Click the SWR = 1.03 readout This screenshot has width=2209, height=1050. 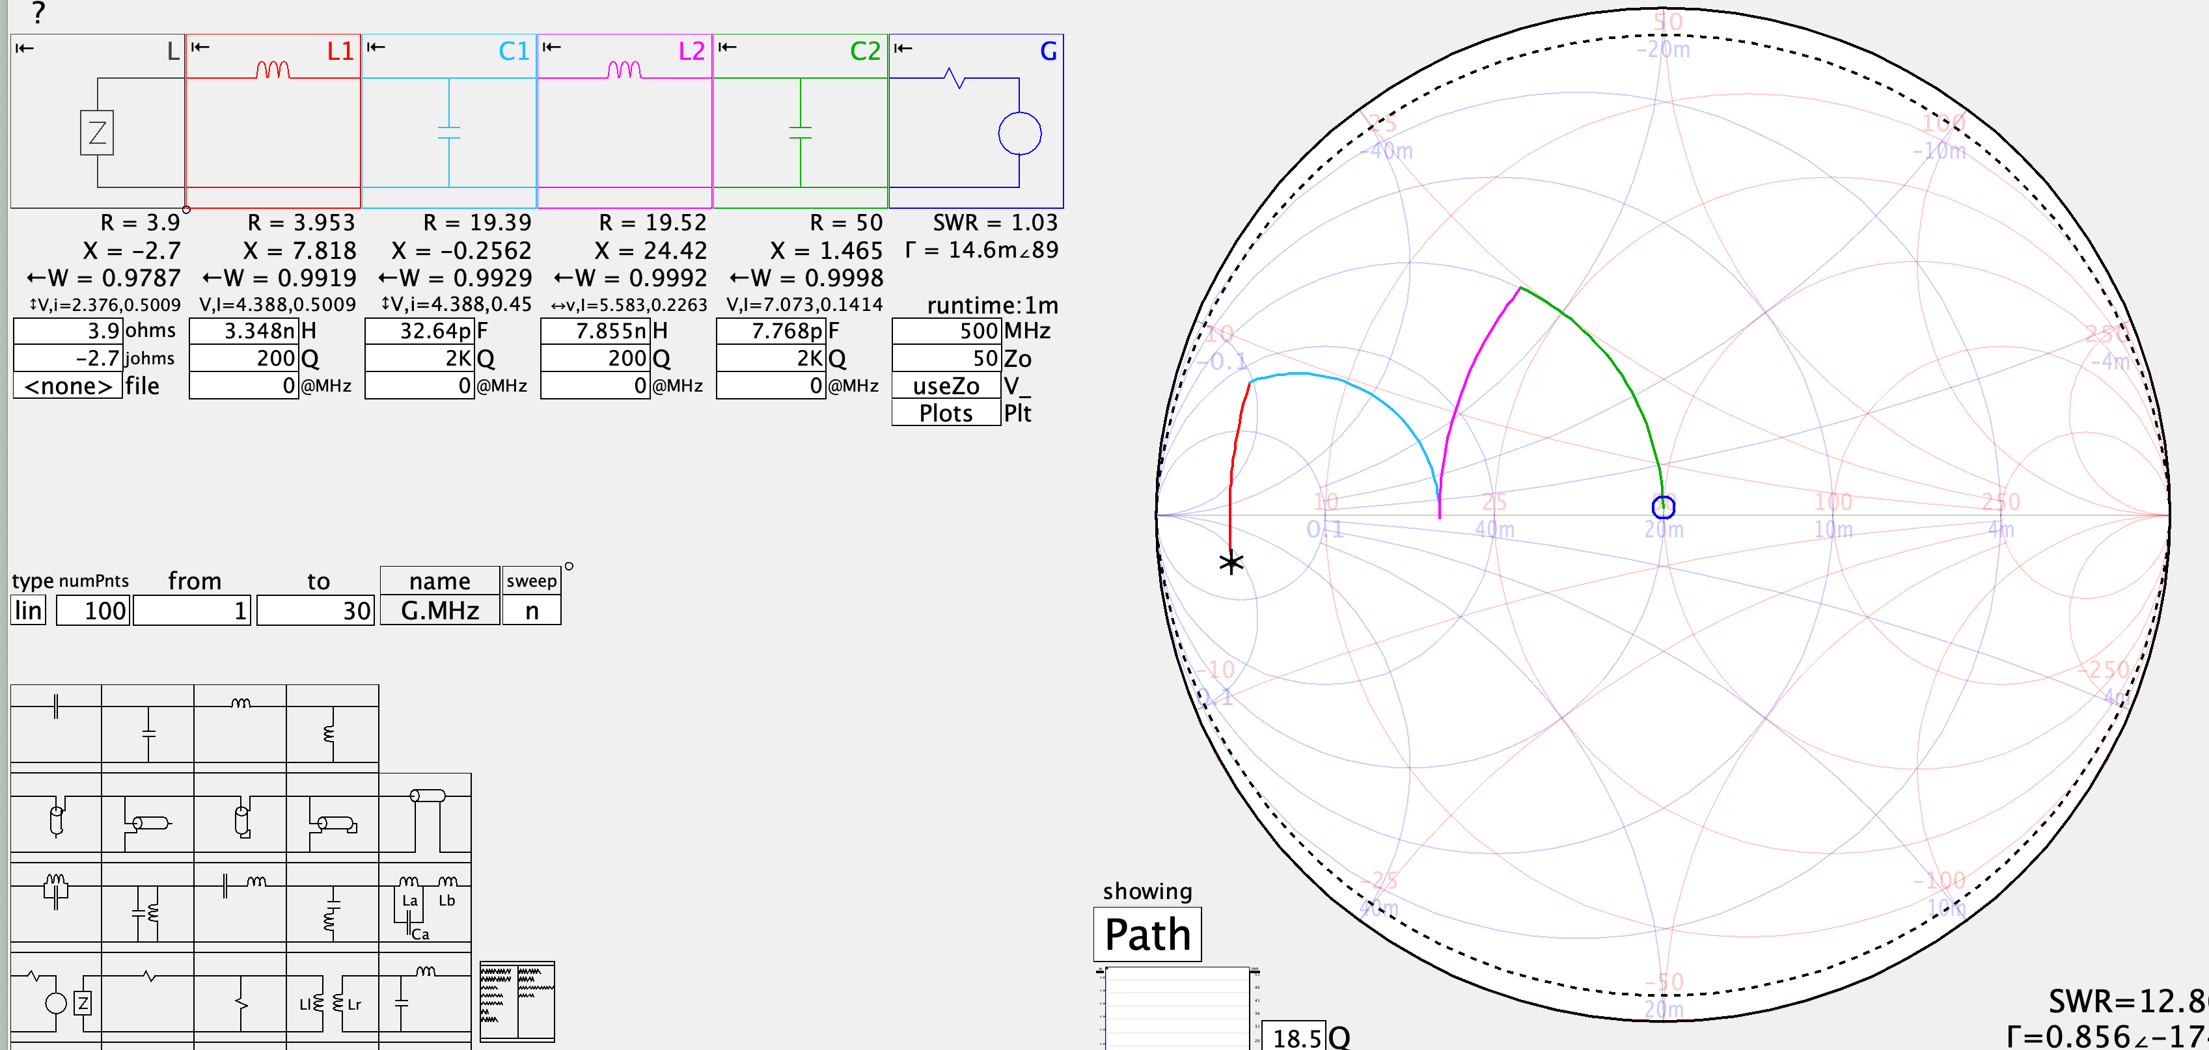pos(995,223)
